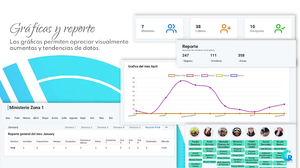This screenshot has width=300, height=168.
Task: Select the Nicole Valdés member chip
Action: point(209,162)
